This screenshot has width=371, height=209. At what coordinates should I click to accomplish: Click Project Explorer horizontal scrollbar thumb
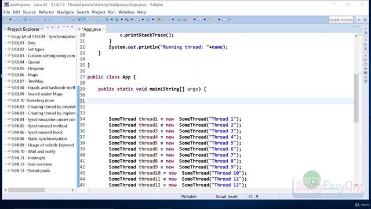27,190
